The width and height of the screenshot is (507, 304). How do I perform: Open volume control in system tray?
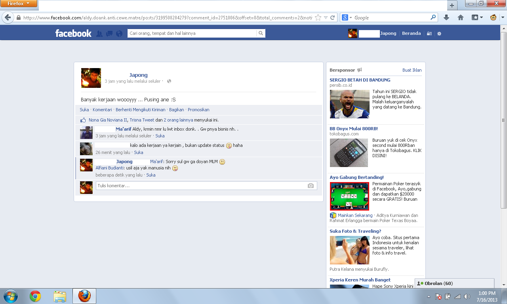point(467,296)
